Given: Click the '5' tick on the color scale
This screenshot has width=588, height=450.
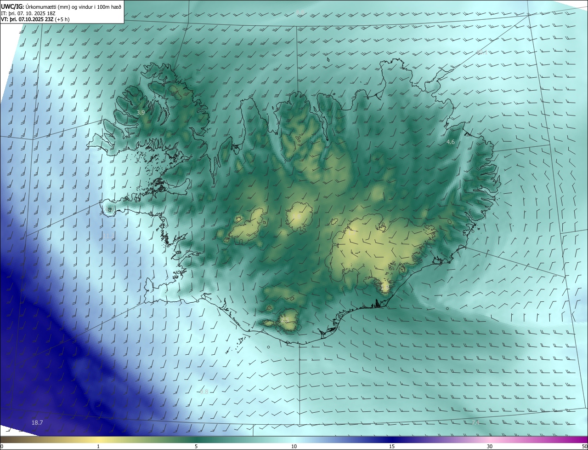Looking at the screenshot, I should [x=196, y=446].
